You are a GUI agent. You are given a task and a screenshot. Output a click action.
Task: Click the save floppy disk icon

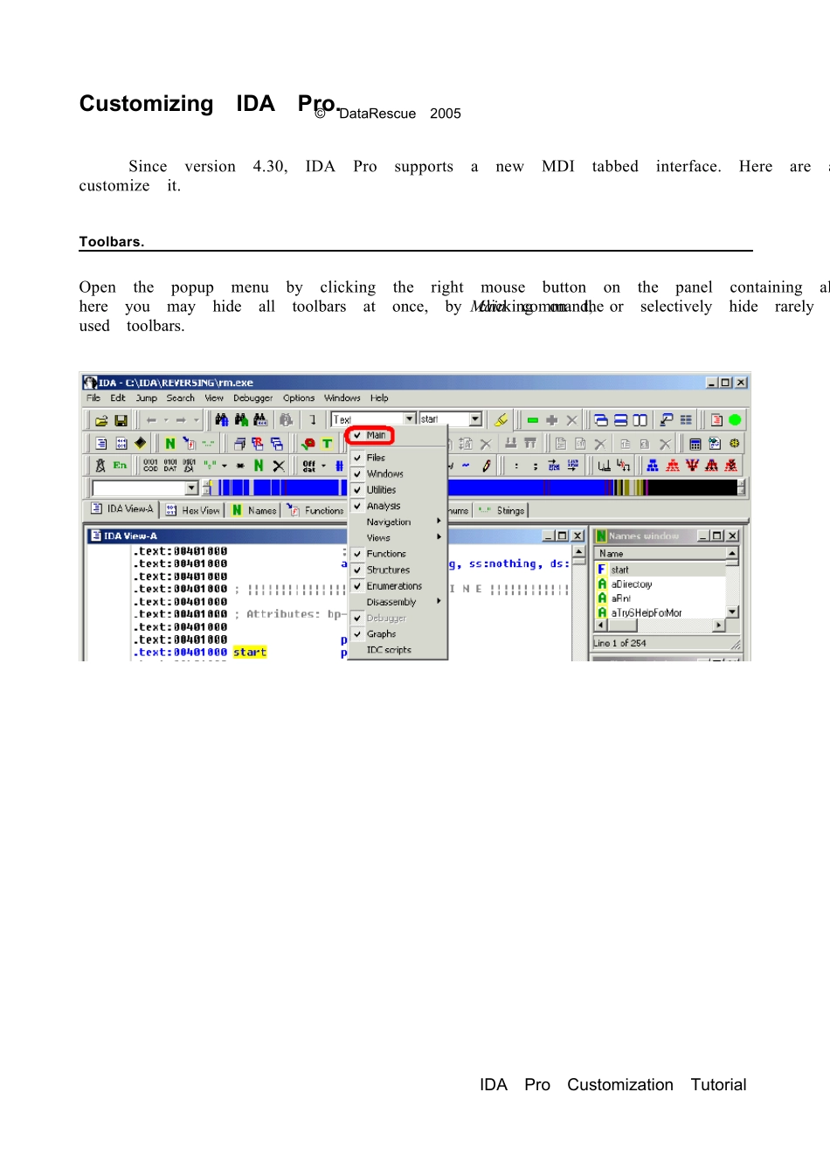(x=121, y=420)
